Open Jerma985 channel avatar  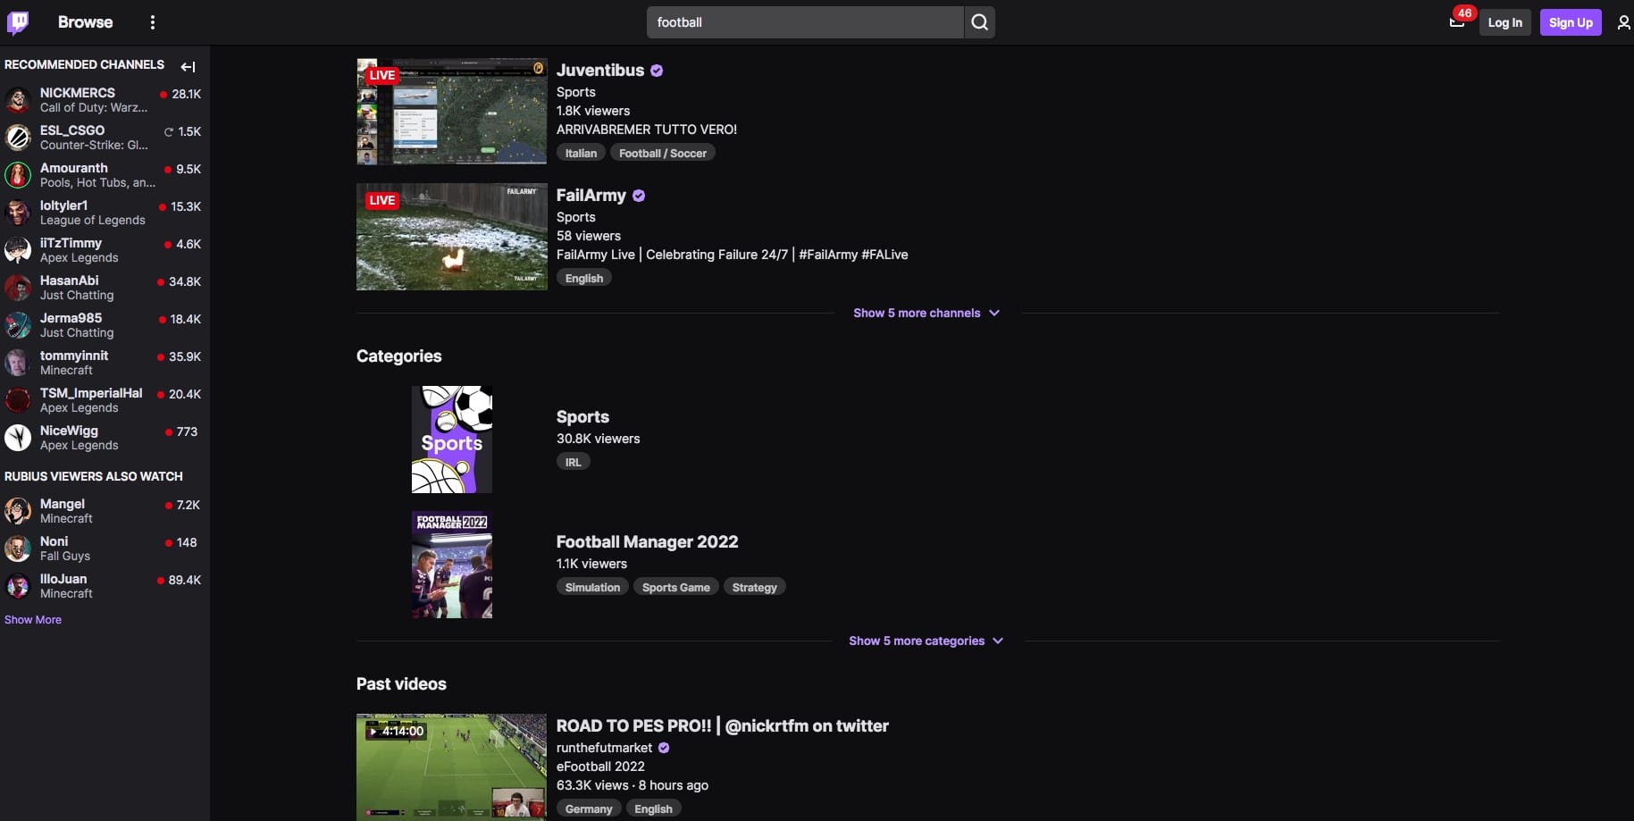(18, 325)
